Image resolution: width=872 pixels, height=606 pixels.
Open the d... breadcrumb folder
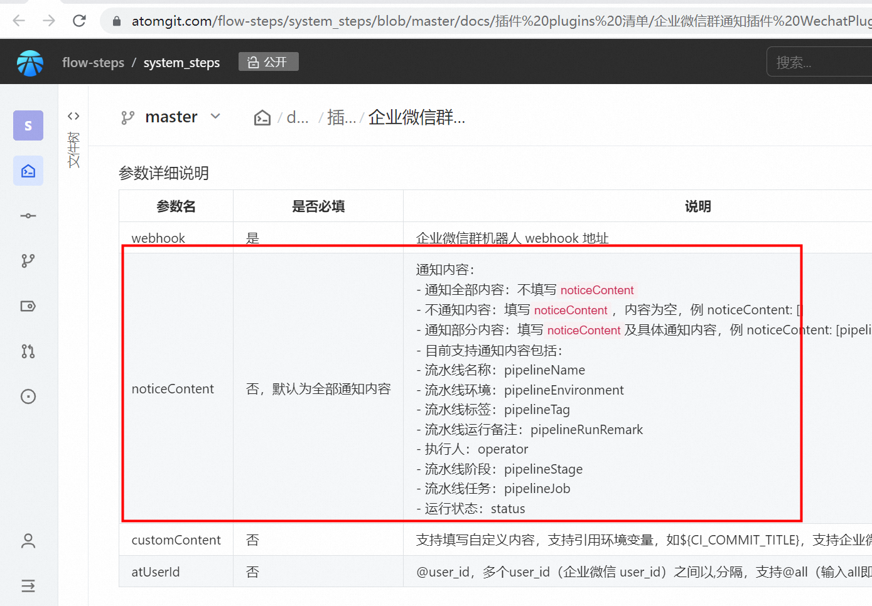(298, 117)
